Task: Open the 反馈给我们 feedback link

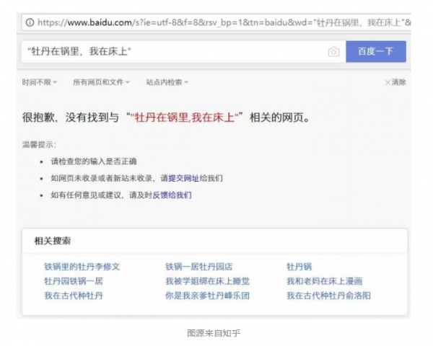Action: click(x=172, y=195)
